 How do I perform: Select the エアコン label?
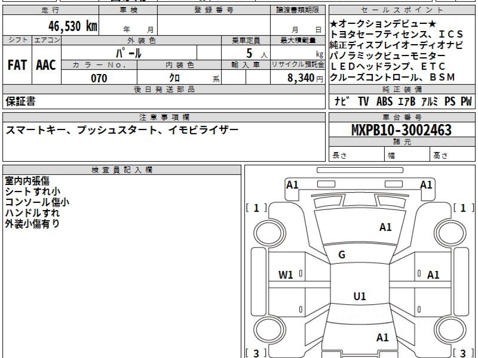click(x=47, y=40)
